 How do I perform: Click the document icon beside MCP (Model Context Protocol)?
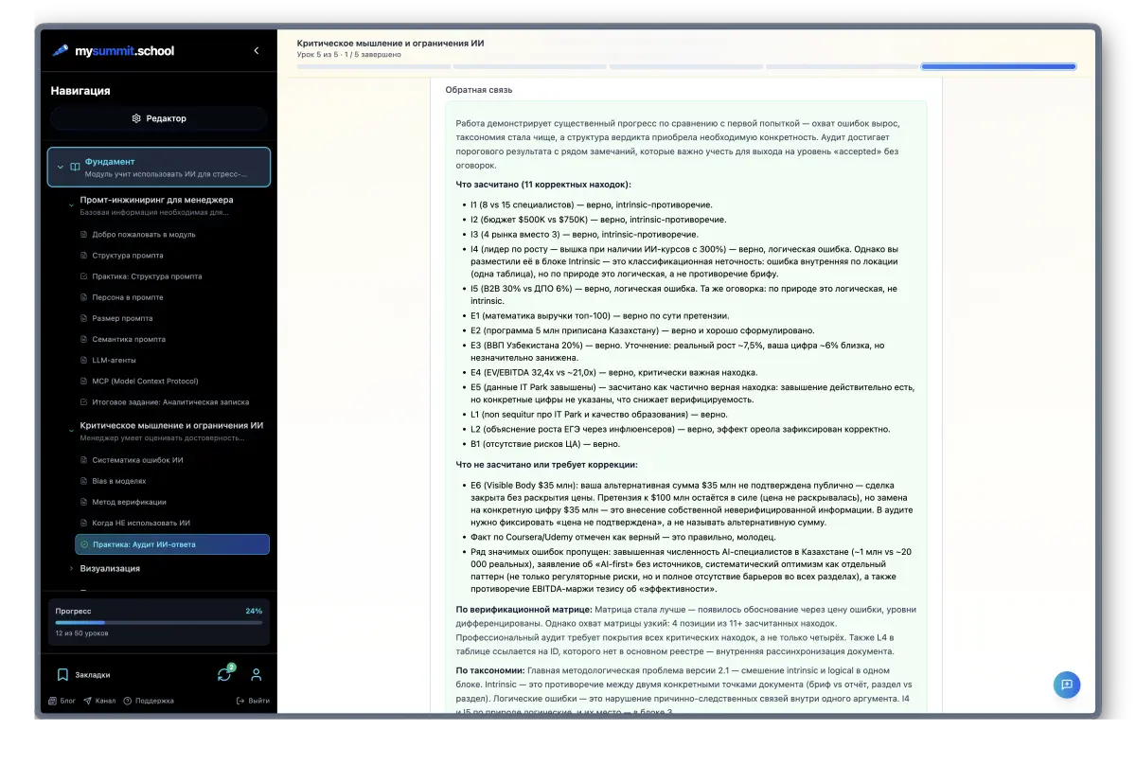click(x=83, y=381)
